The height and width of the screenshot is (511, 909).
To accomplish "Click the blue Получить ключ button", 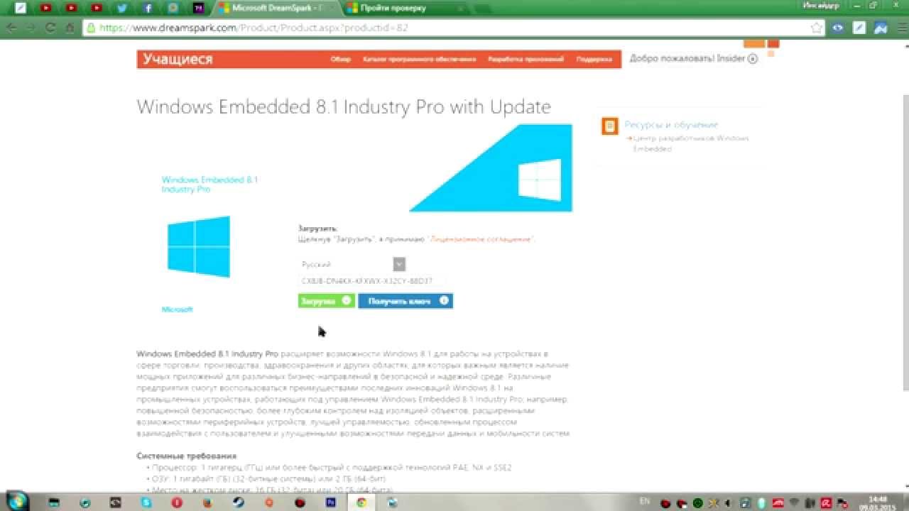I will coord(405,301).
